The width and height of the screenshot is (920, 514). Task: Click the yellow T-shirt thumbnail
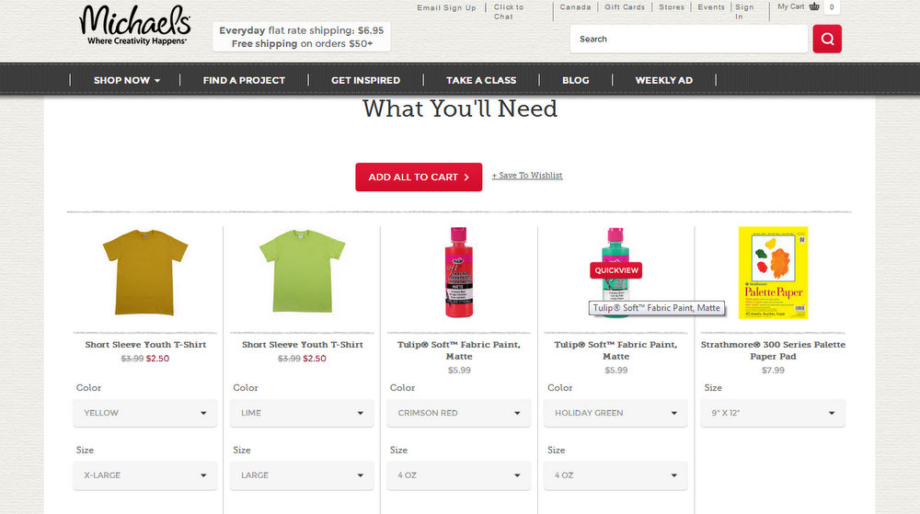(x=145, y=272)
